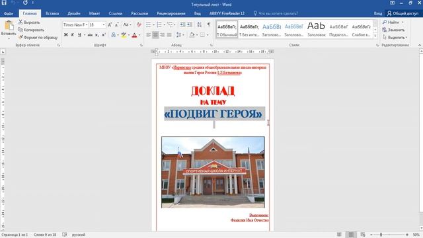Open the Шрифт font dialog launcher
Image resolution: width=423 pixels, height=238 pixels.
click(x=141, y=46)
